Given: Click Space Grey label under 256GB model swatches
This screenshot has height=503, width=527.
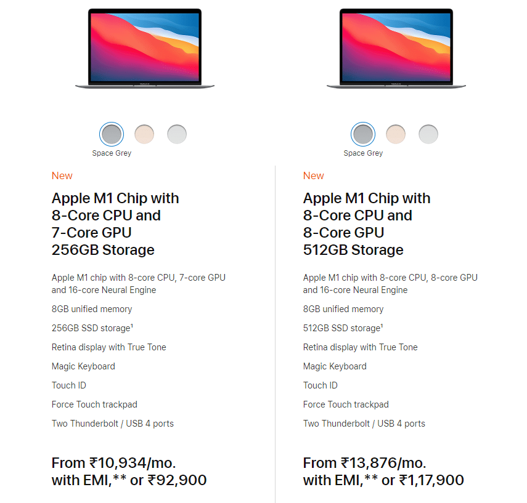Looking at the screenshot, I should pyautogui.click(x=112, y=153).
